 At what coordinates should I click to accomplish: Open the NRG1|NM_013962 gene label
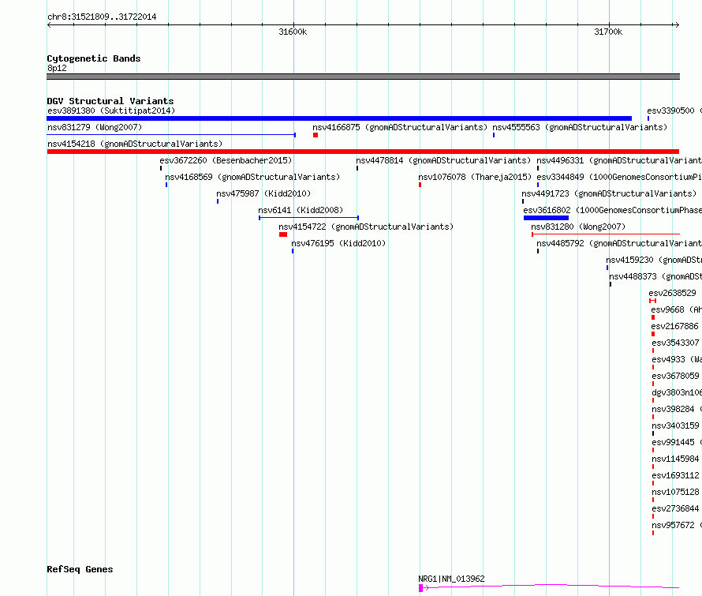(451, 579)
